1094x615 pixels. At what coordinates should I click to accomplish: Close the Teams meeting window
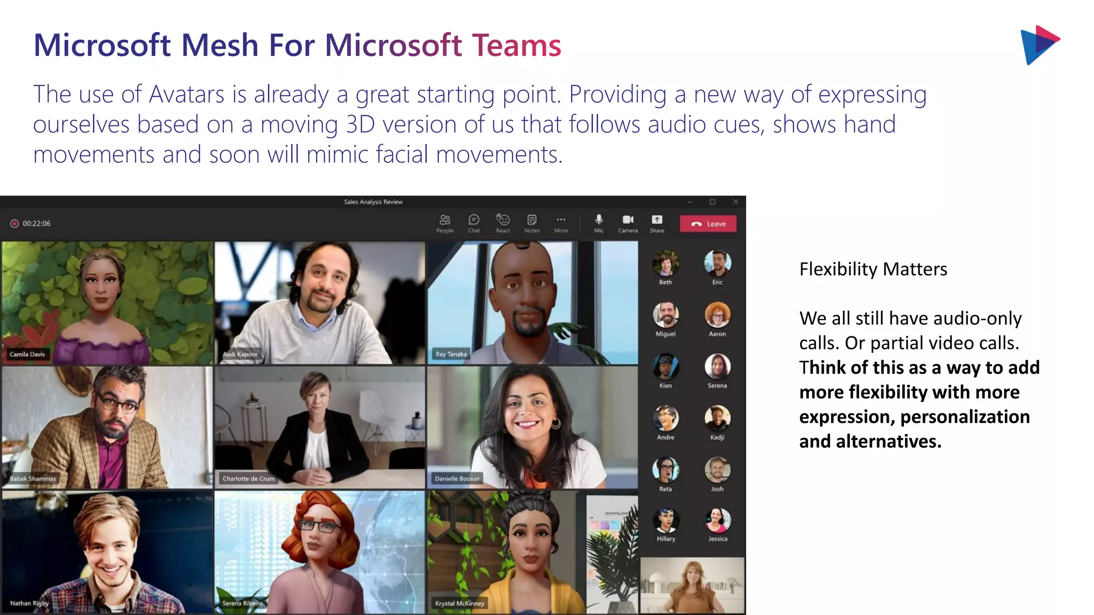coord(736,202)
